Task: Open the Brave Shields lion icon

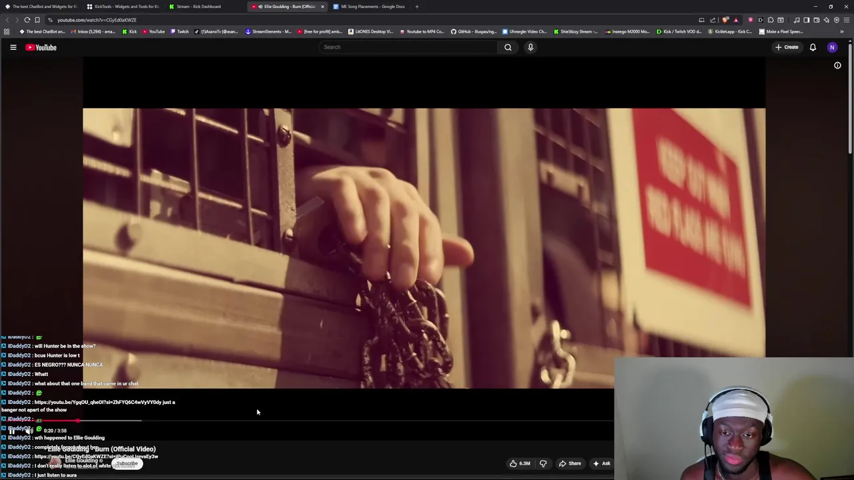Action: point(725,20)
